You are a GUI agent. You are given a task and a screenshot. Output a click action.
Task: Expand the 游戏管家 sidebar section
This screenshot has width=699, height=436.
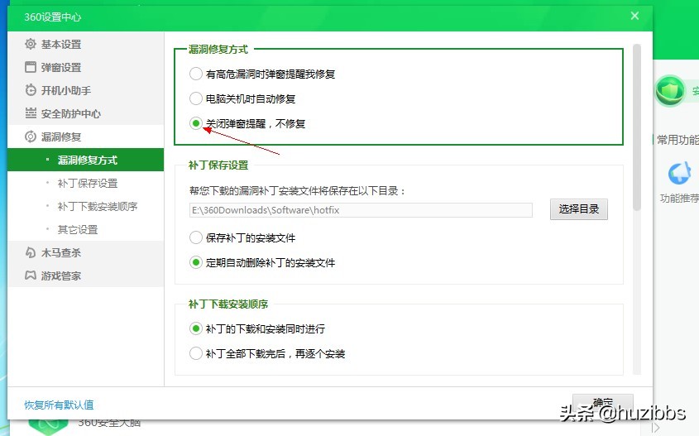click(85, 276)
